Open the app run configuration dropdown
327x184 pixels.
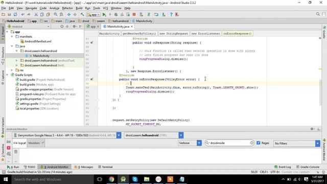click(x=94, y=15)
